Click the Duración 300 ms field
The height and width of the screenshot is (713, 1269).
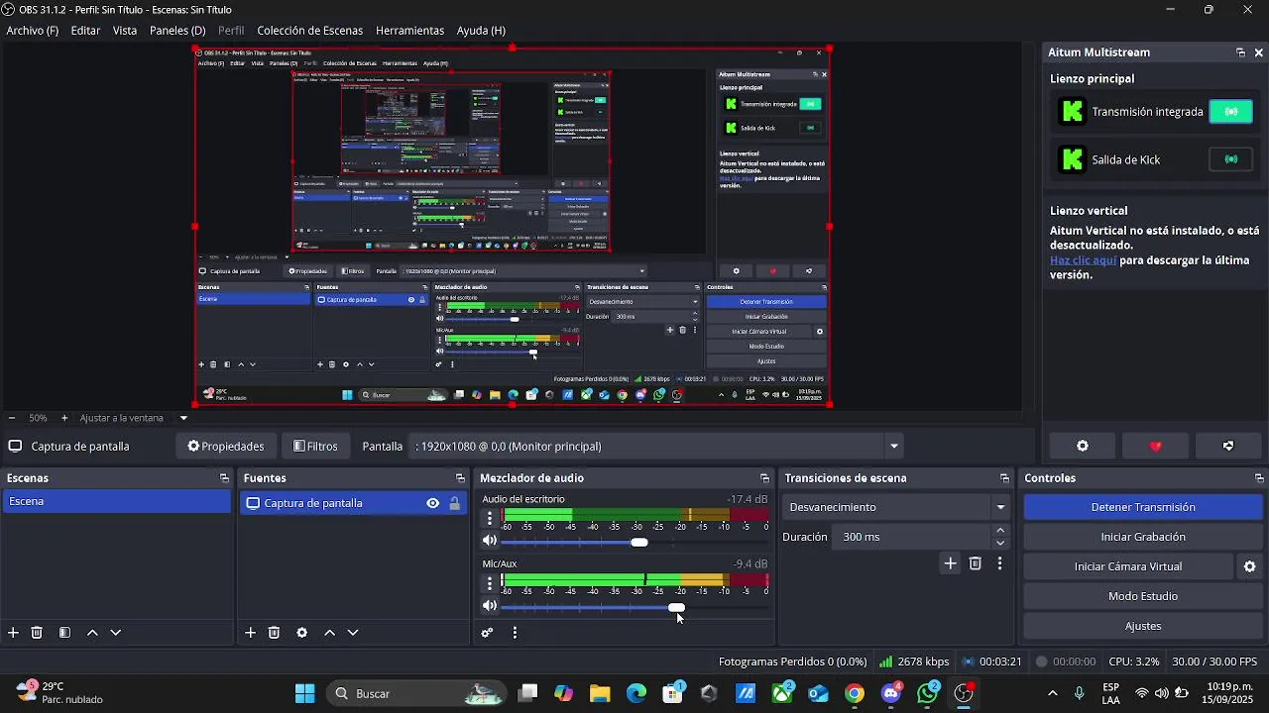point(912,537)
